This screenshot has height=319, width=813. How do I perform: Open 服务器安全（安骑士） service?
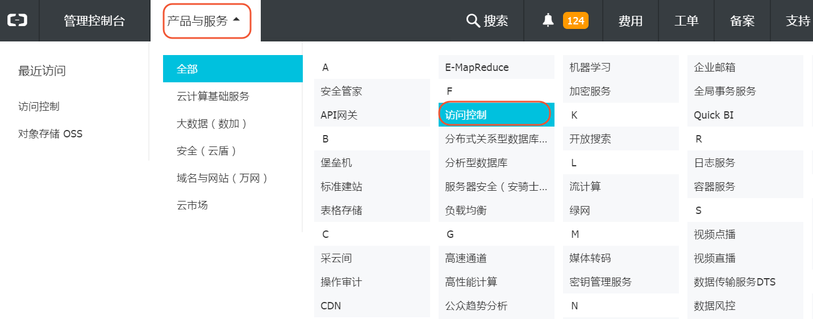pos(497,186)
